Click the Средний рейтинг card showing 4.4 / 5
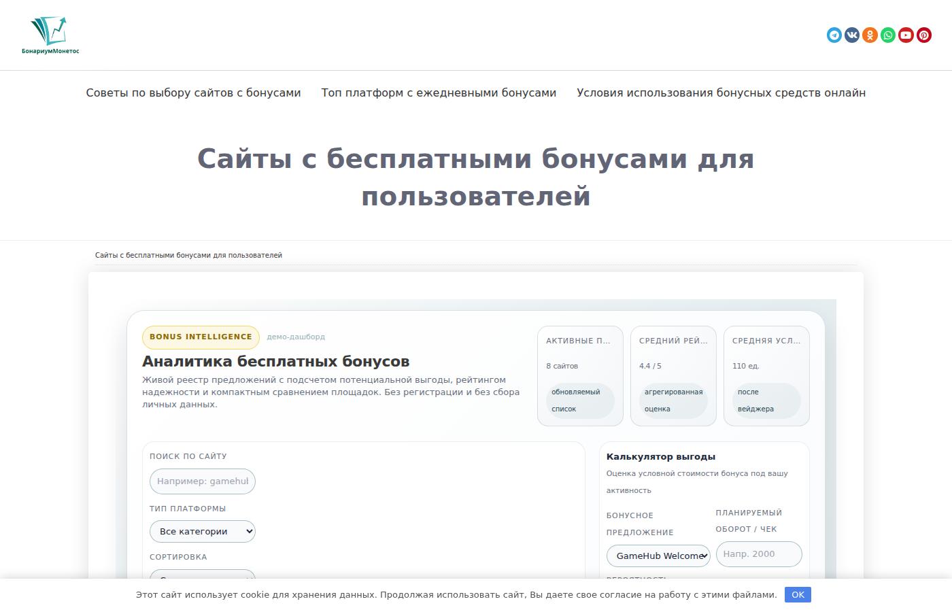The height and width of the screenshot is (612, 952). (x=673, y=376)
